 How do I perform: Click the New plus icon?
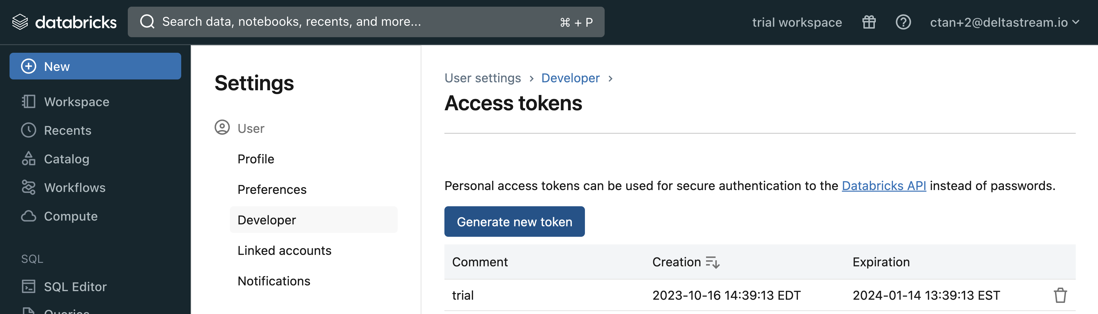(x=29, y=66)
